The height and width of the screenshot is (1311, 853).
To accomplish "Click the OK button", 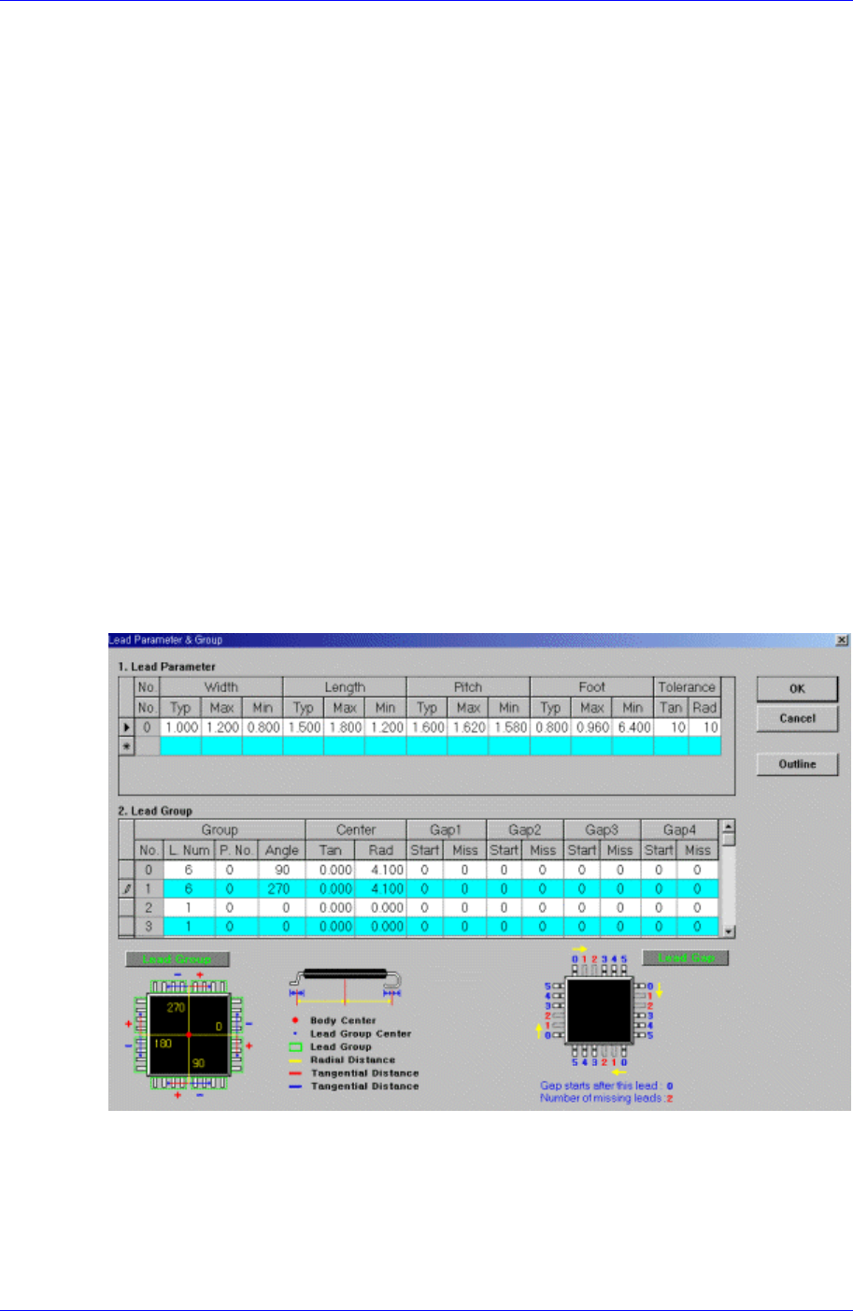I will tap(797, 689).
